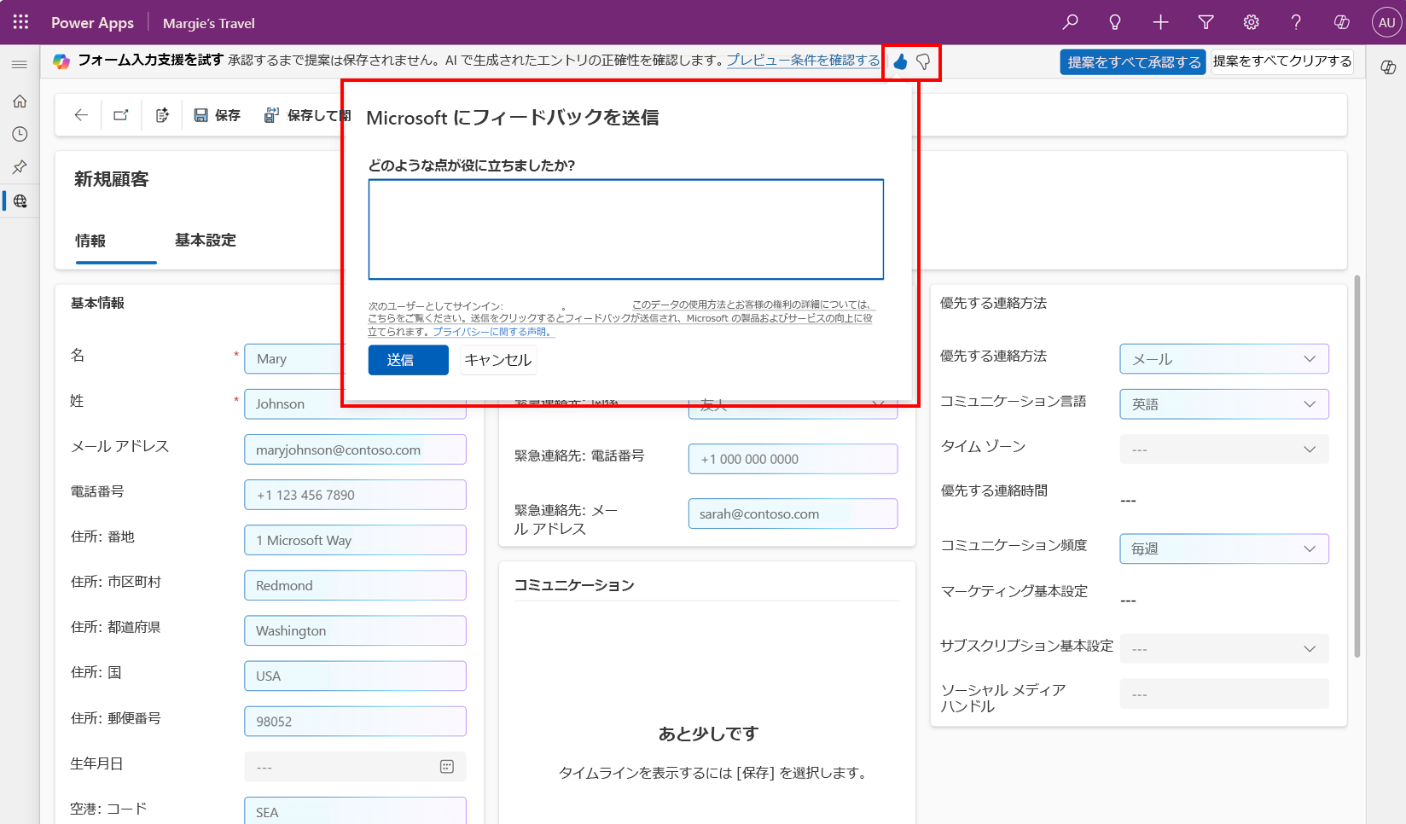Click the ソーシャル メディア ハンドル field
1406x824 pixels.
tap(1224, 693)
